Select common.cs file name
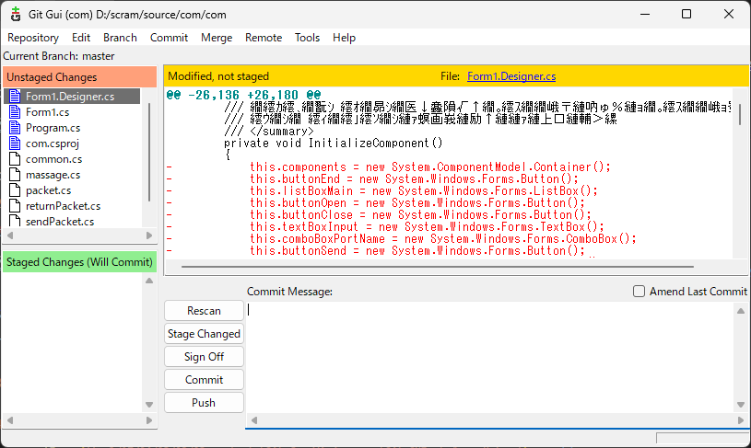751x448 pixels. (x=53, y=159)
